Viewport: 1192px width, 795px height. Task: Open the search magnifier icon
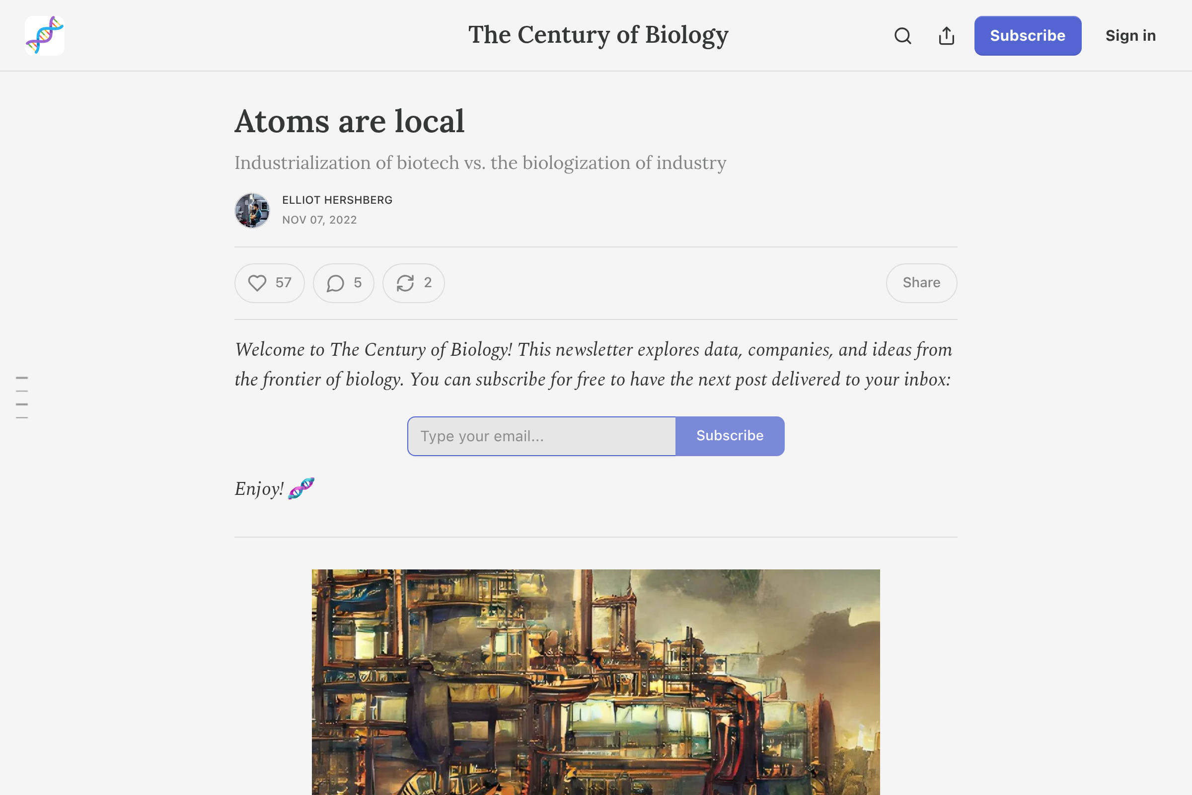(902, 35)
